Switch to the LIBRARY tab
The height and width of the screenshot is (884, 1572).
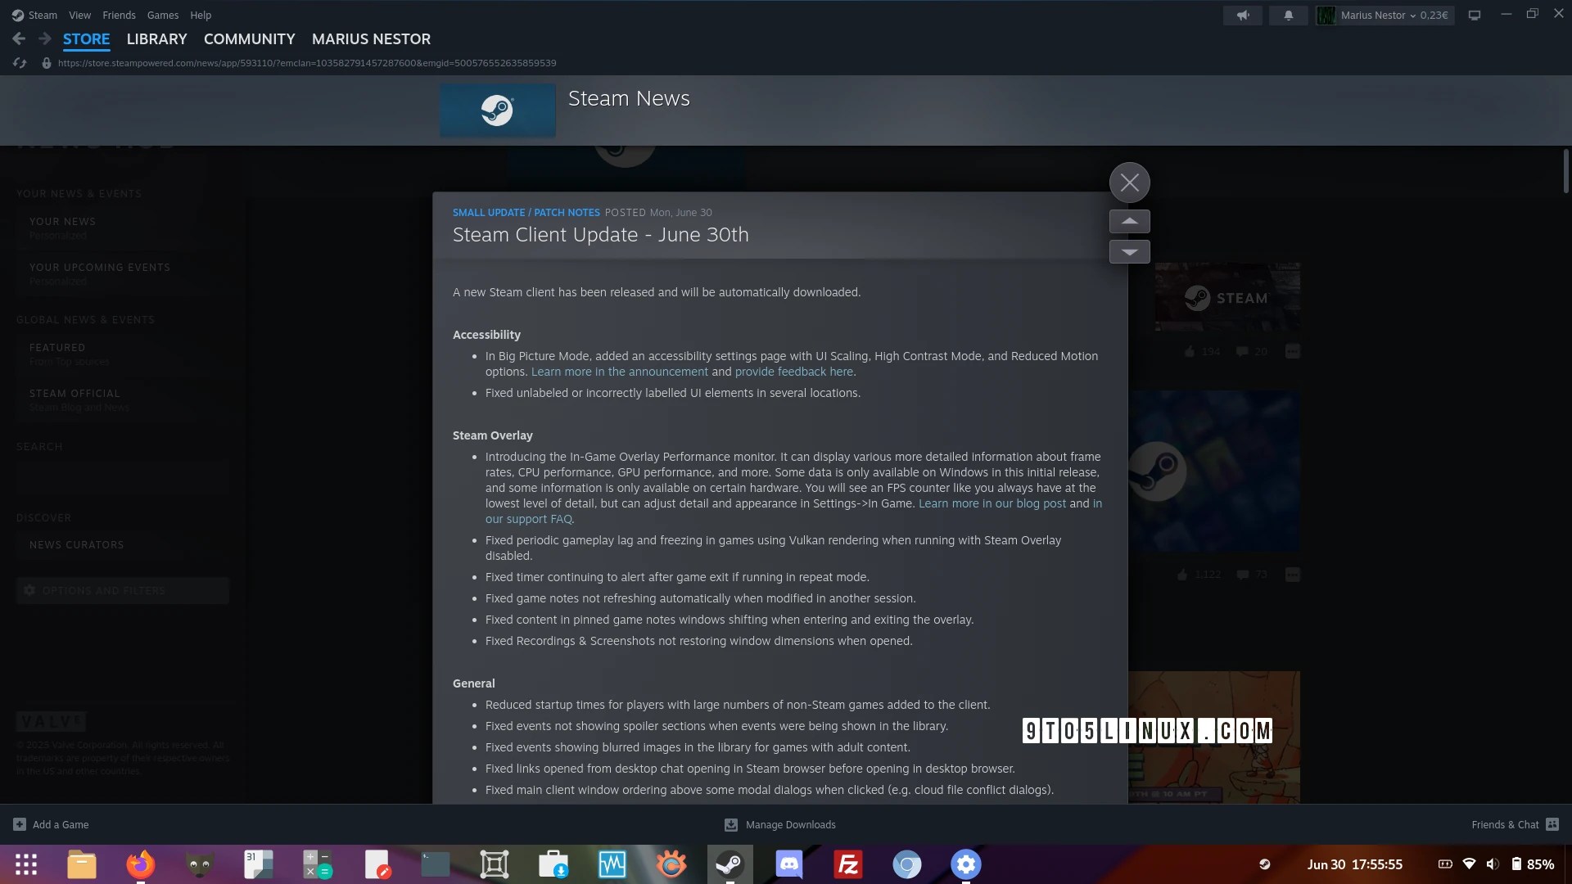click(x=156, y=38)
